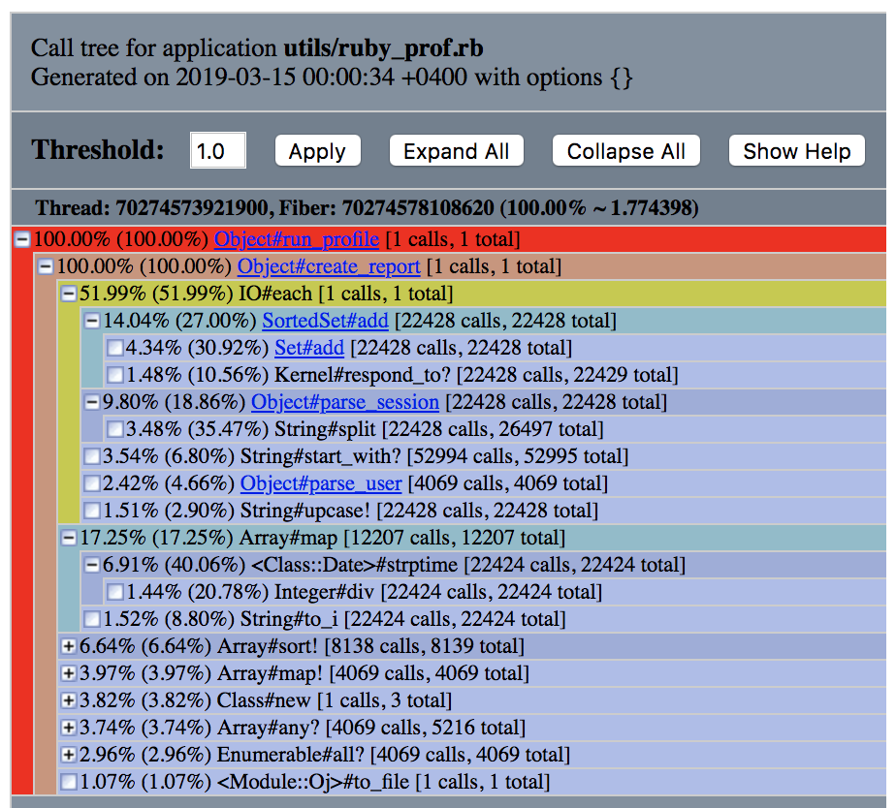Focus the Threshold input field
The width and height of the screenshot is (896, 808).
pos(217,152)
